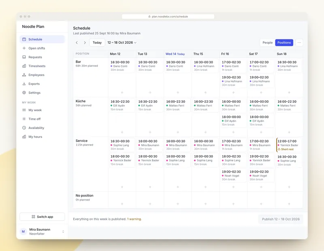Open Availability via the clock icon
This screenshot has height=251, width=324.
(x=24, y=128)
